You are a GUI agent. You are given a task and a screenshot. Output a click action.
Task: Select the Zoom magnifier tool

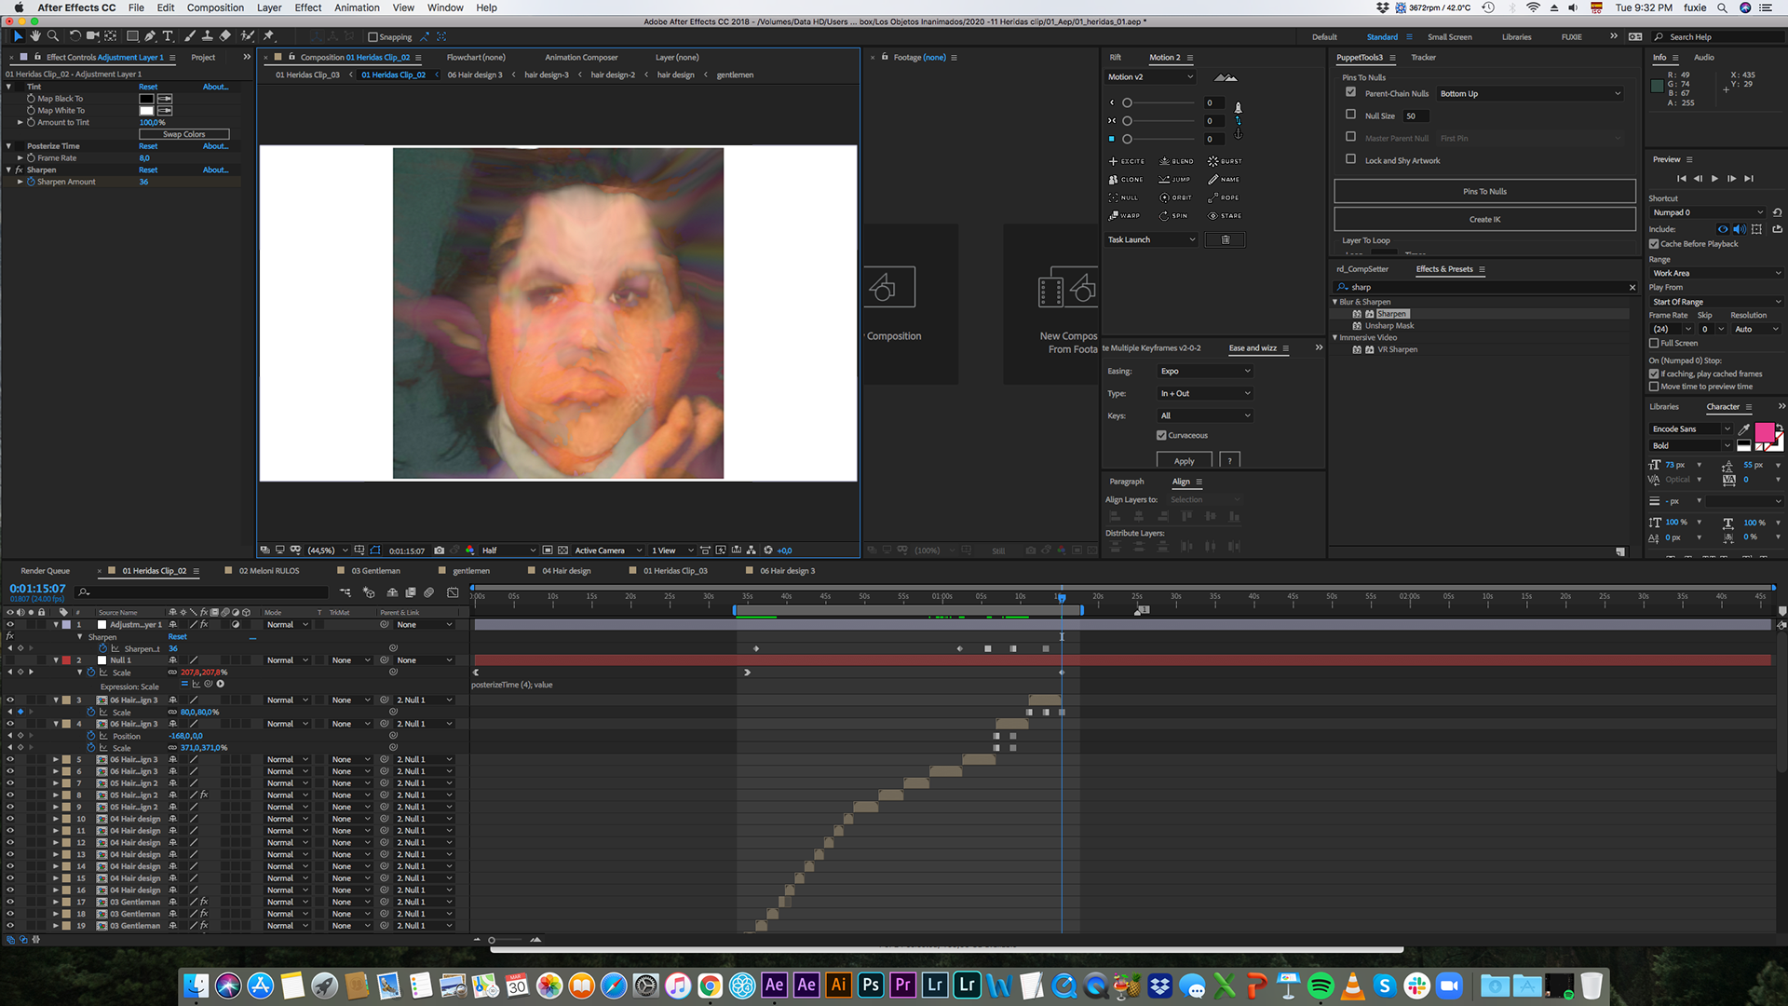[x=53, y=36]
